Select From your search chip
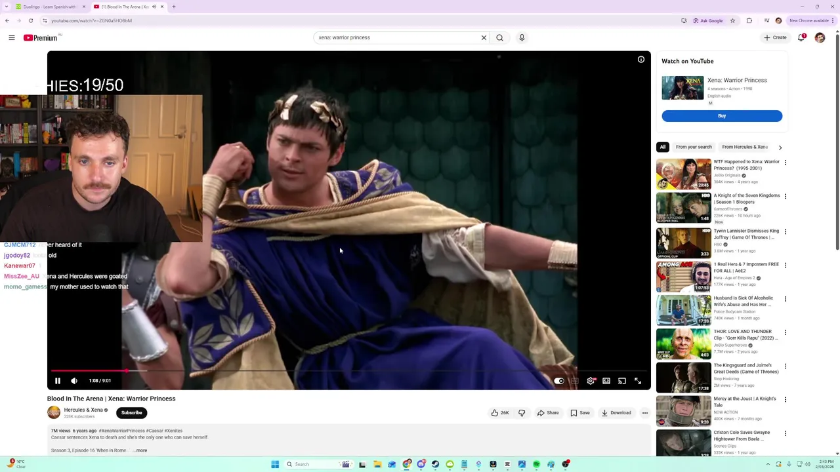Viewport: 840px width, 472px height. click(694, 147)
